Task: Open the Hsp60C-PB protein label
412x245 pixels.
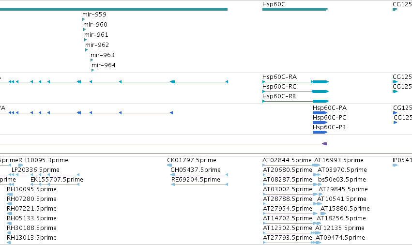Action: pos(329,127)
